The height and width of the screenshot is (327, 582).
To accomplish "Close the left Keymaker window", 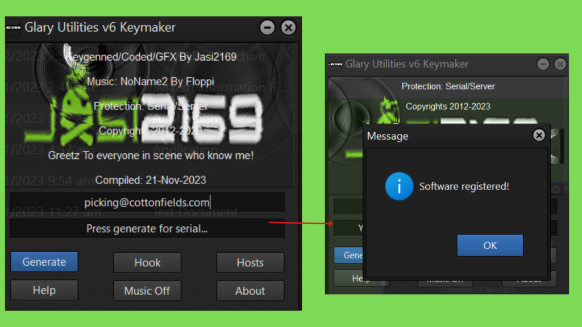I will click(x=288, y=27).
